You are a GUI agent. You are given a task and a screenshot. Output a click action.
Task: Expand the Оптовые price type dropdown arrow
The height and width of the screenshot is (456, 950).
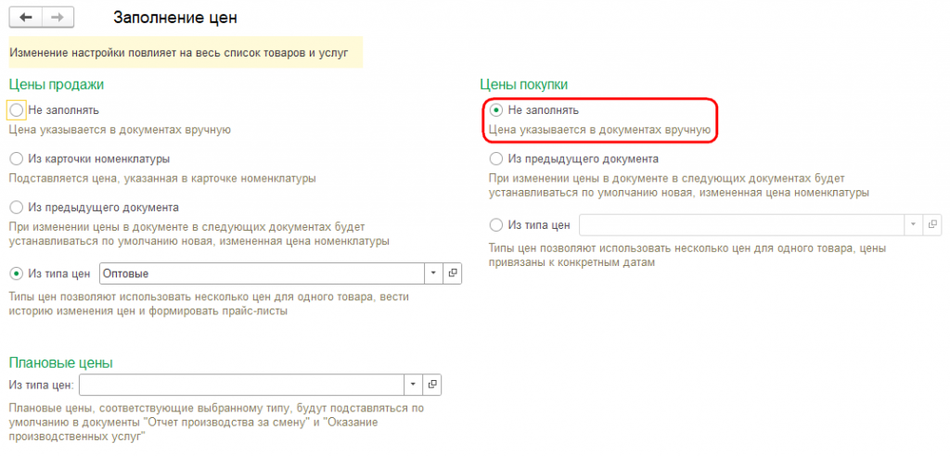[x=433, y=273]
